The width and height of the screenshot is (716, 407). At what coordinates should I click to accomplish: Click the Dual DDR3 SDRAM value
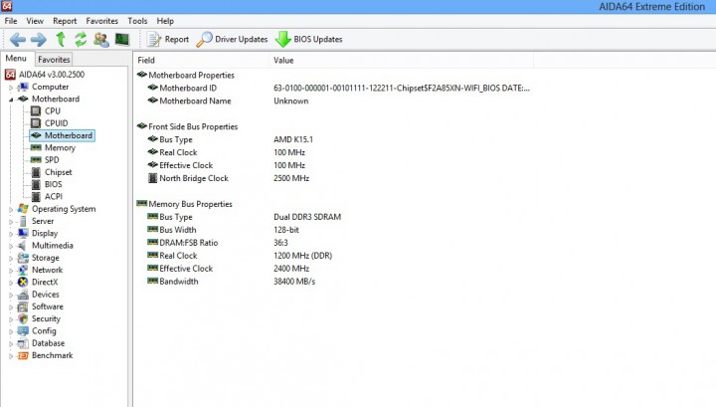pyautogui.click(x=307, y=217)
